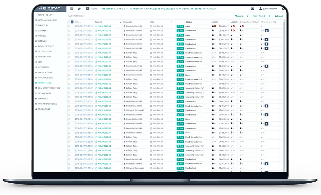Open the Site column filter dropdown

pos(171,22)
